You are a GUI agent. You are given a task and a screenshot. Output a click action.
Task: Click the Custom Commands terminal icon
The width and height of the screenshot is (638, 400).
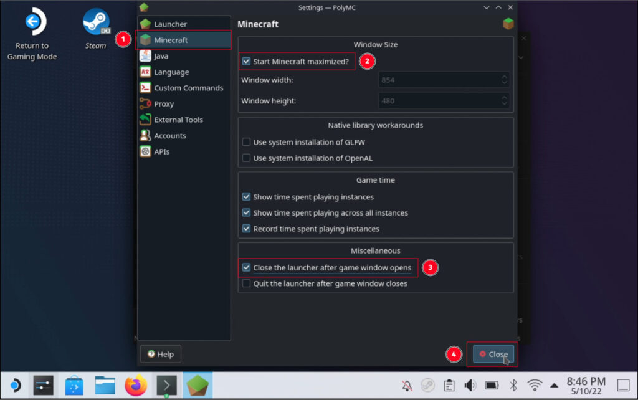(x=145, y=88)
